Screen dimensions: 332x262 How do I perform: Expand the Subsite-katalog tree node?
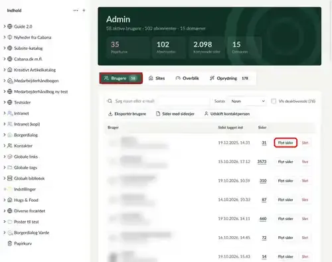(5, 48)
